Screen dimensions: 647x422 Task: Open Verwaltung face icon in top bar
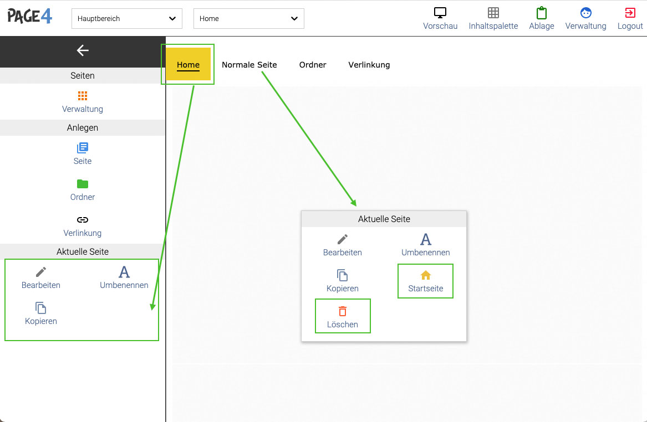(x=585, y=13)
